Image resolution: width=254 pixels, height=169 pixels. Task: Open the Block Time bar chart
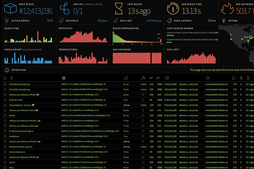click(x=29, y=37)
